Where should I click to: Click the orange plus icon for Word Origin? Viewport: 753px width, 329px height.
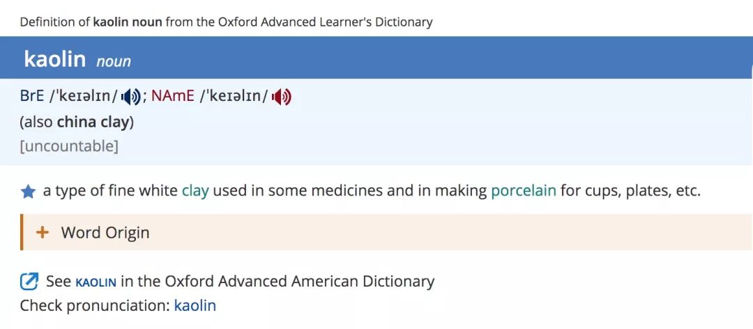pos(43,232)
